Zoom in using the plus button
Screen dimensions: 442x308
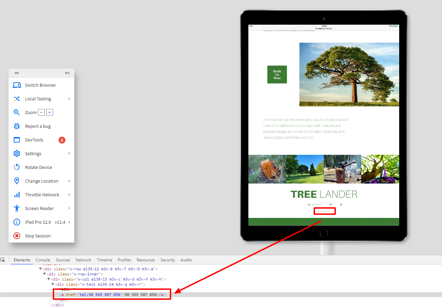click(x=50, y=112)
